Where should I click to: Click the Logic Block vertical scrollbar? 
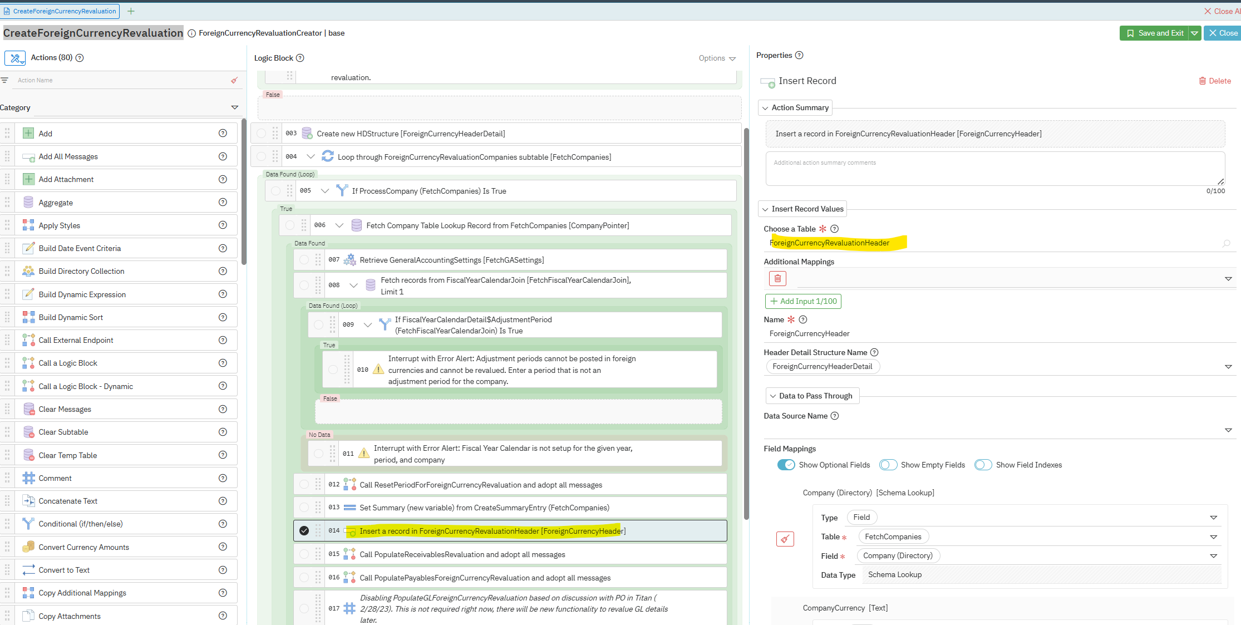coord(746,323)
